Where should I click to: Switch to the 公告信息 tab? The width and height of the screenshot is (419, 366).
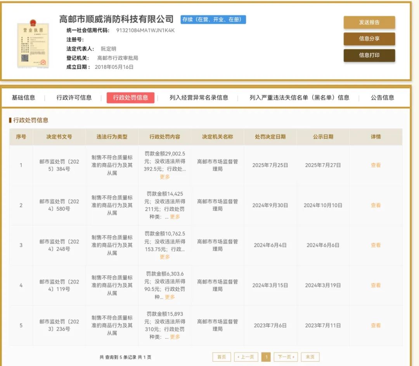[x=382, y=98]
